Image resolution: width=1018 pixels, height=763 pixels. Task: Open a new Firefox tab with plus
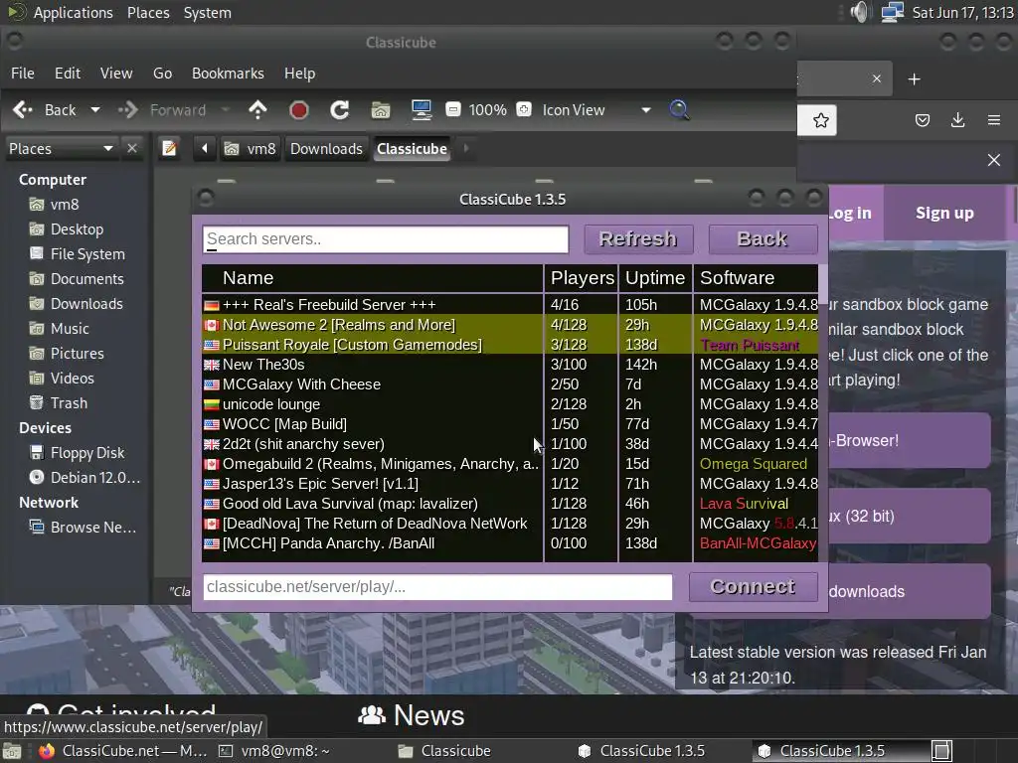coord(915,79)
